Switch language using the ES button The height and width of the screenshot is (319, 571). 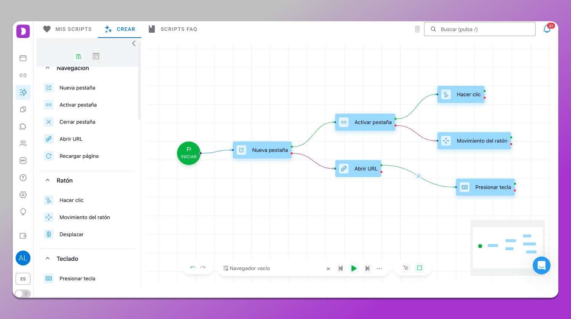[23, 279]
